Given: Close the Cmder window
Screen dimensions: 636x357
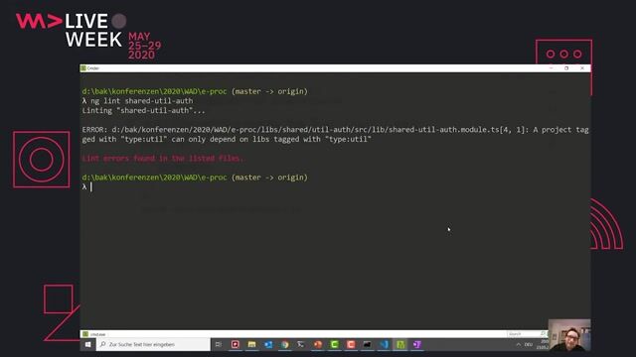Looking at the screenshot, I should click(582, 68).
